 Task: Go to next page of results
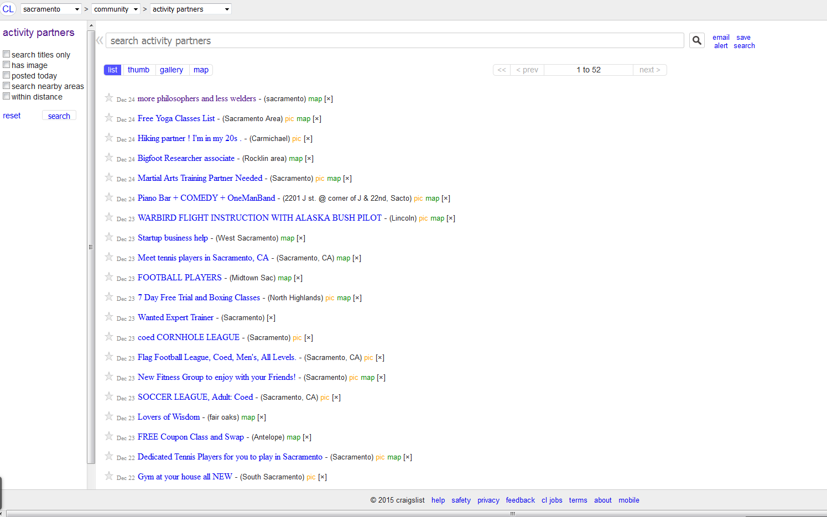650,70
